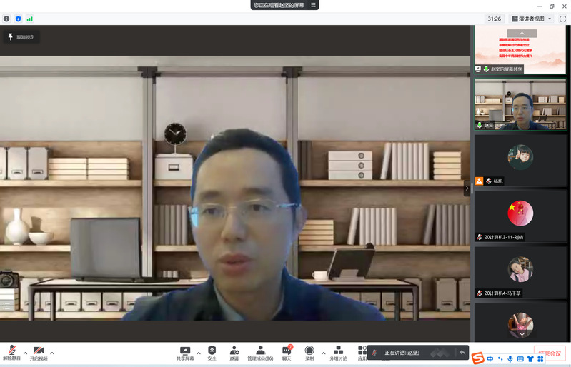Open the 安全 security shield icon
The width and height of the screenshot is (571, 367).
pyautogui.click(x=212, y=351)
